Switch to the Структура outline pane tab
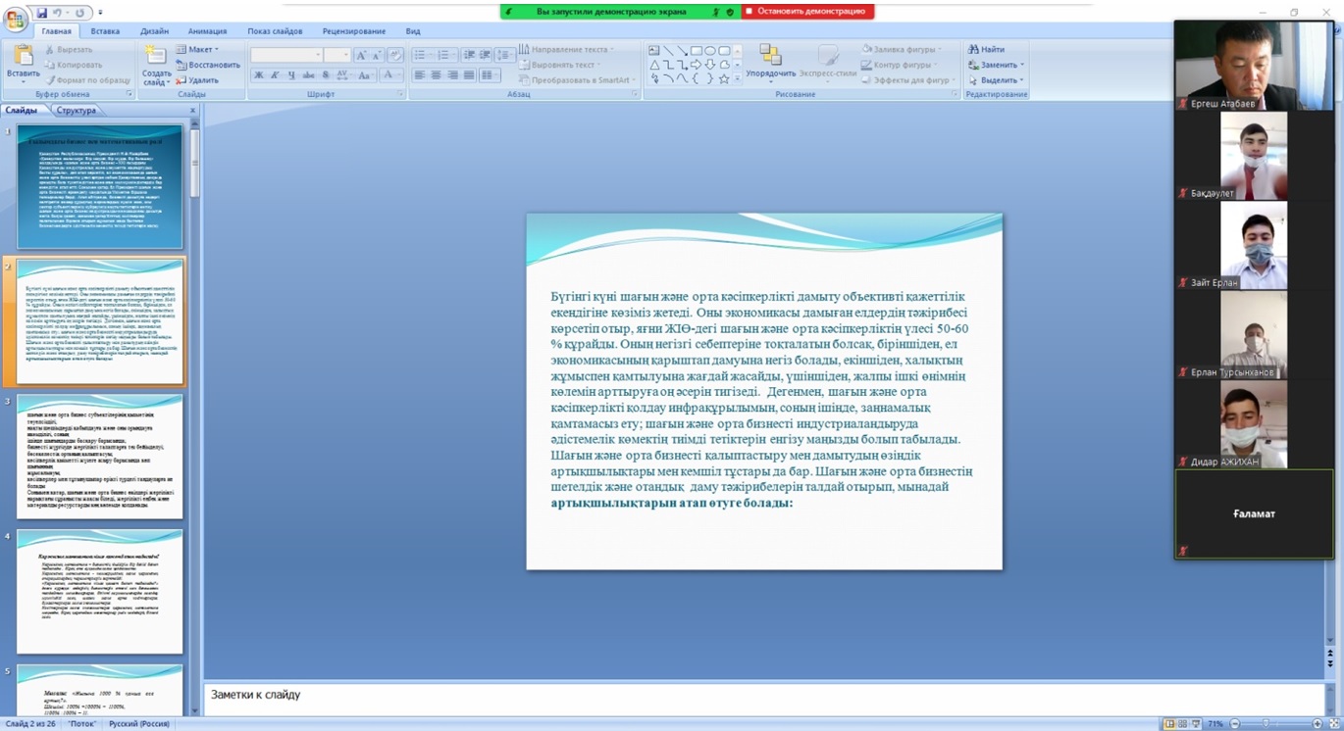1344x731 pixels. click(x=77, y=111)
